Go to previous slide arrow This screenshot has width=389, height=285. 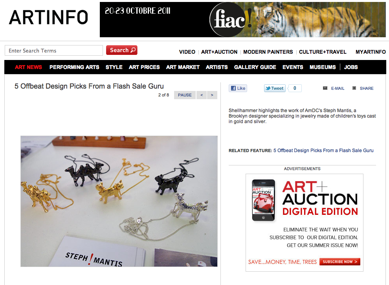pos(202,95)
